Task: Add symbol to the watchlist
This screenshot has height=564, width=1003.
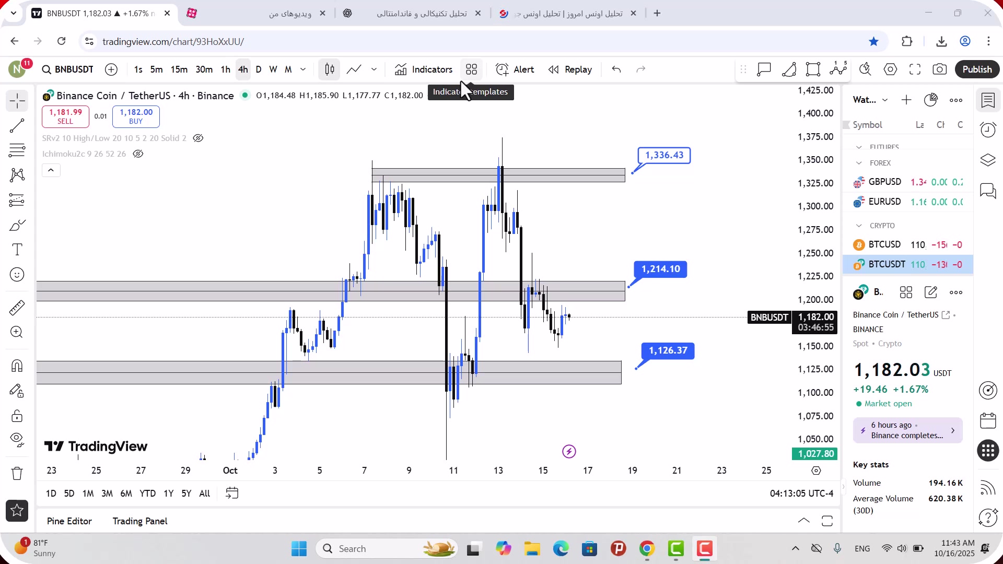Action: pyautogui.click(x=906, y=100)
